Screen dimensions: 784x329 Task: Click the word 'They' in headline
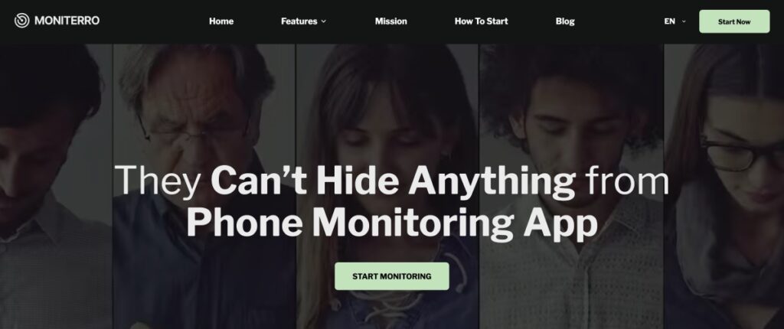[x=158, y=181]
